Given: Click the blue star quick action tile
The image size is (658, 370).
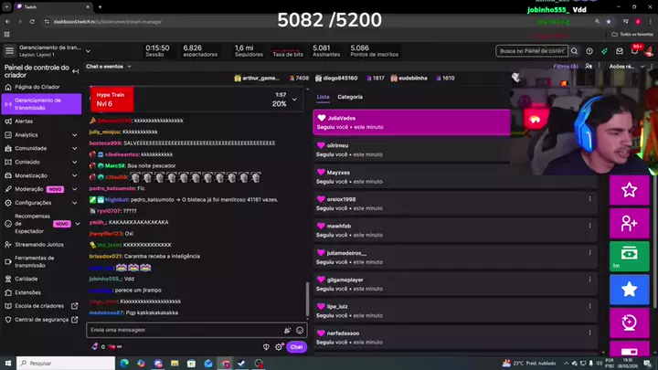Looking at the screenshot, I should click(x=629, y=290).
